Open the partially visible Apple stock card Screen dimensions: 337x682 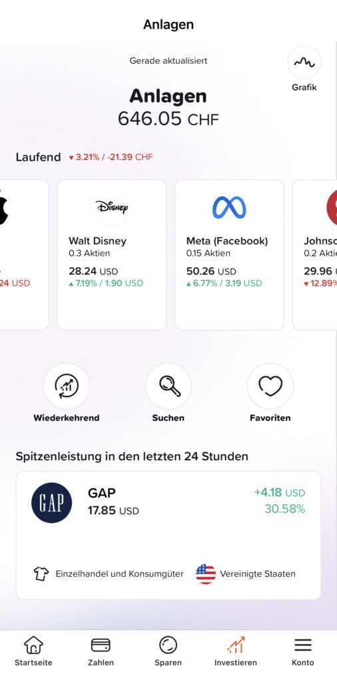(x=24, y=255)
